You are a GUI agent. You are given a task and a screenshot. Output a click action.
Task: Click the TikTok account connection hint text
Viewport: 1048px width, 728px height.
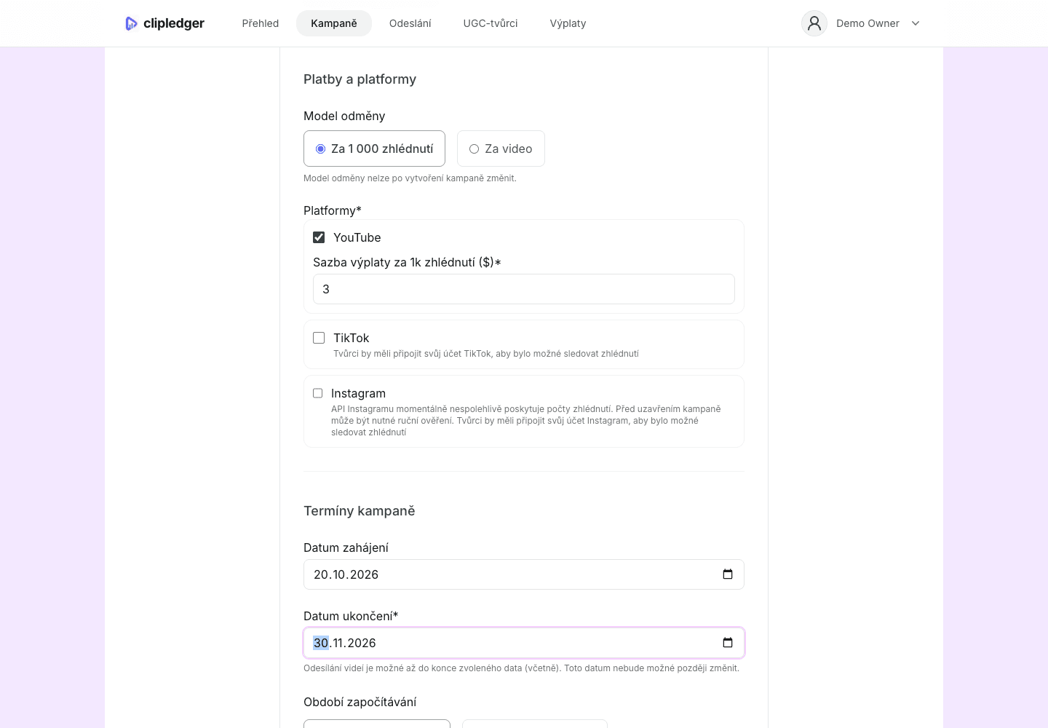(486, 354)
